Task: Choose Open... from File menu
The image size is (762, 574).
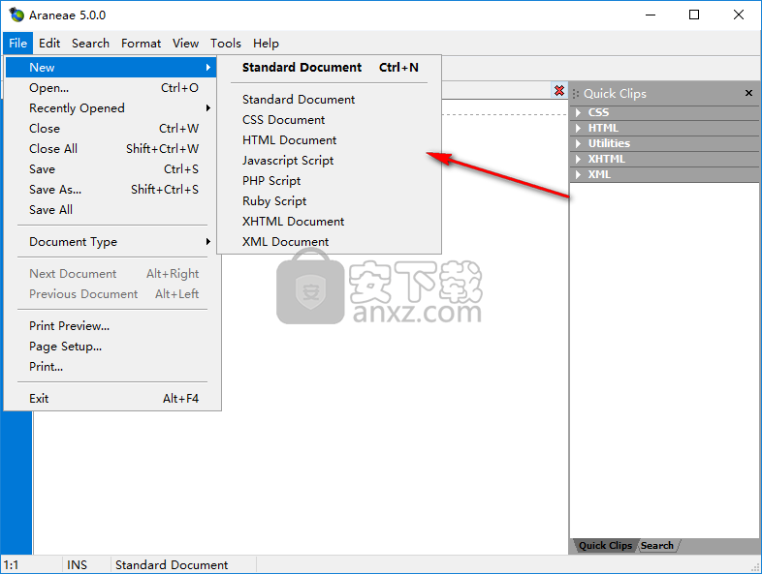Action: tap(111, 88)
